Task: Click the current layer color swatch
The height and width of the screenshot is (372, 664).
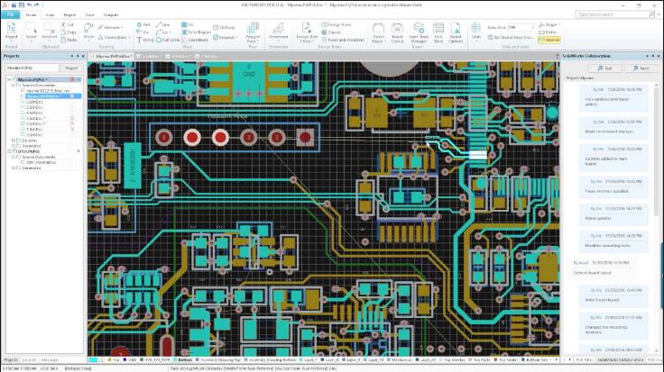Action: 93,359
